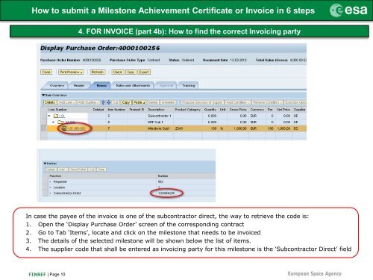Collapse the Item Overview section
Viewport: 373px width, 280px height.
43,95
